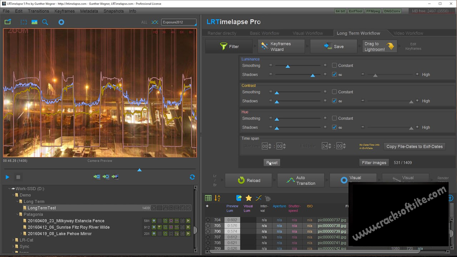Activate the magnifier zoom icon
The height and width of the screenshot is (257, 457).
pos(45,22)
